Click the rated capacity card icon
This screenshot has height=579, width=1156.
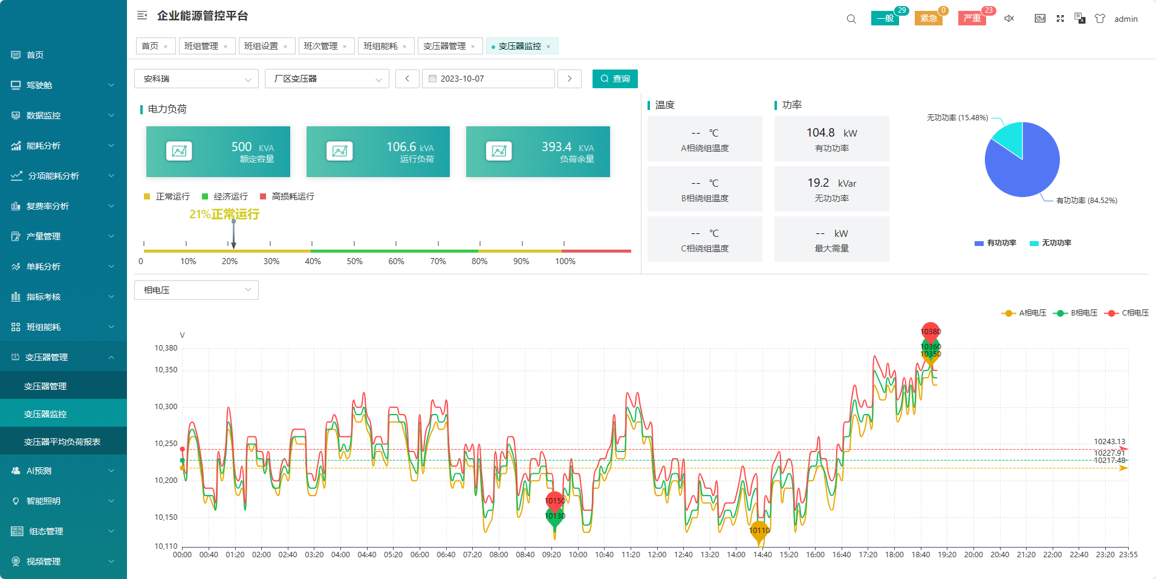tap(179, 151)
